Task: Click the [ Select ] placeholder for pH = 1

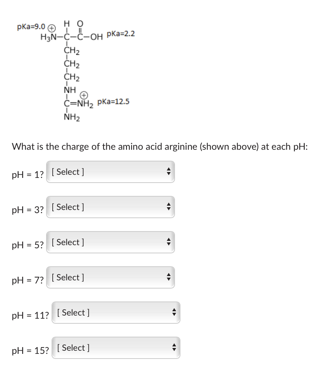Action: (67, 171)
